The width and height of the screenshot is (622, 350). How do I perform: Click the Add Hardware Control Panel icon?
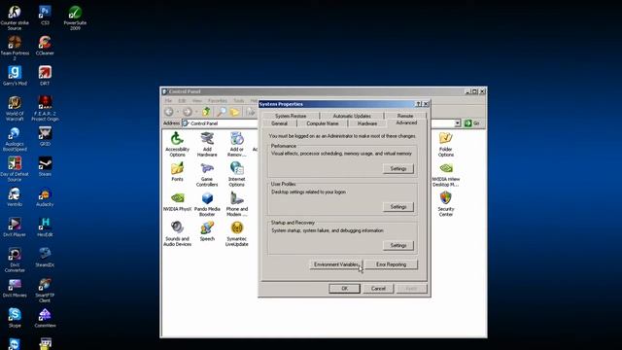(207, 144)
